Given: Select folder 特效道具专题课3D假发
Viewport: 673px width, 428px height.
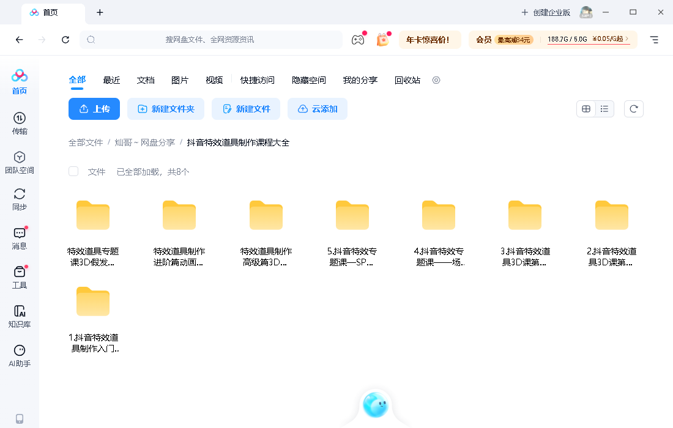Looking at the screenshot, I should 93,233.
